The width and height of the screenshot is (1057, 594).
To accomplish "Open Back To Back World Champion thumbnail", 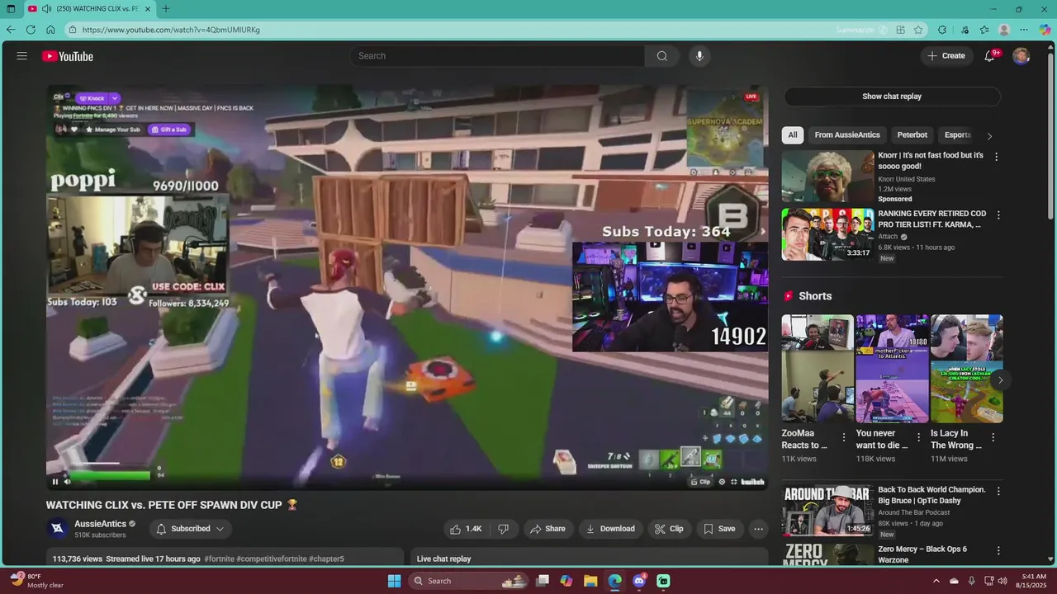I will coord(827,511).
